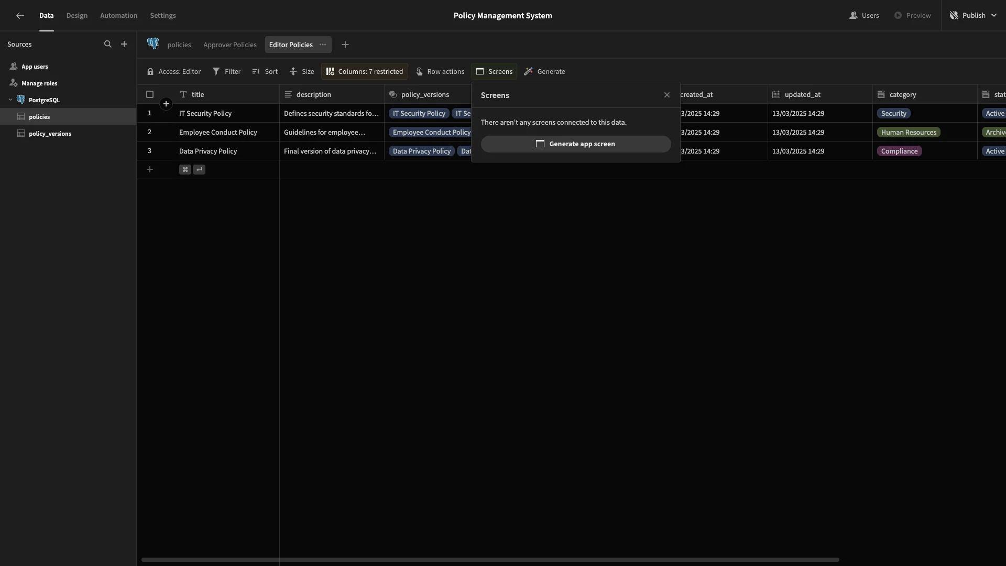Open Access: Editor lock setting
1006x566 pixels.
(174, 71)
